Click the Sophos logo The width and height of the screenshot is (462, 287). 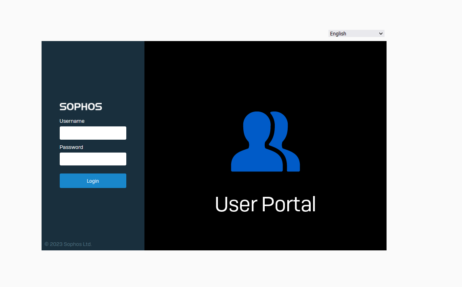click(x=81, y=107)
